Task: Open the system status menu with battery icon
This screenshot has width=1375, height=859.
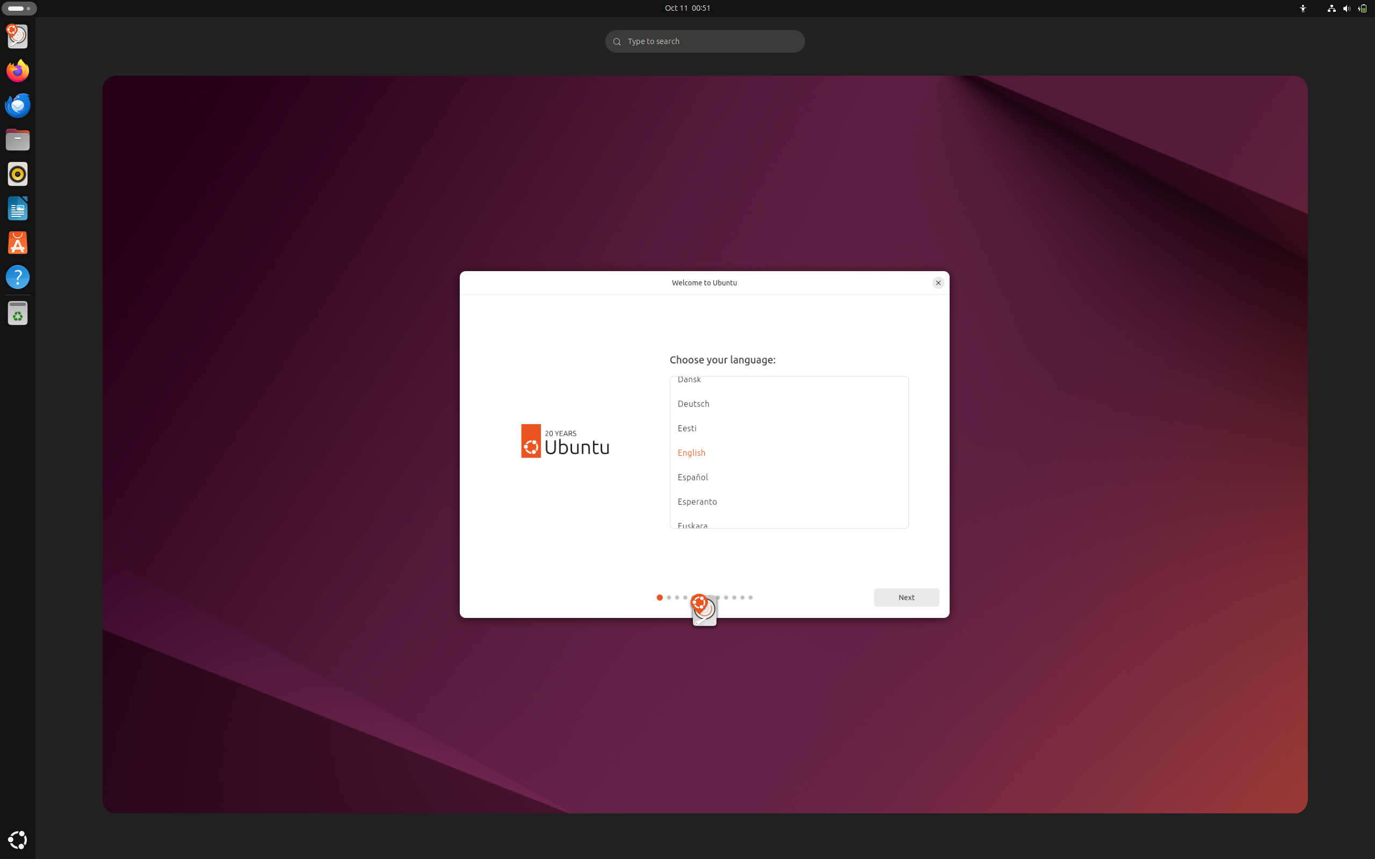Action: pyautogui.click(x=1362, y=8)
